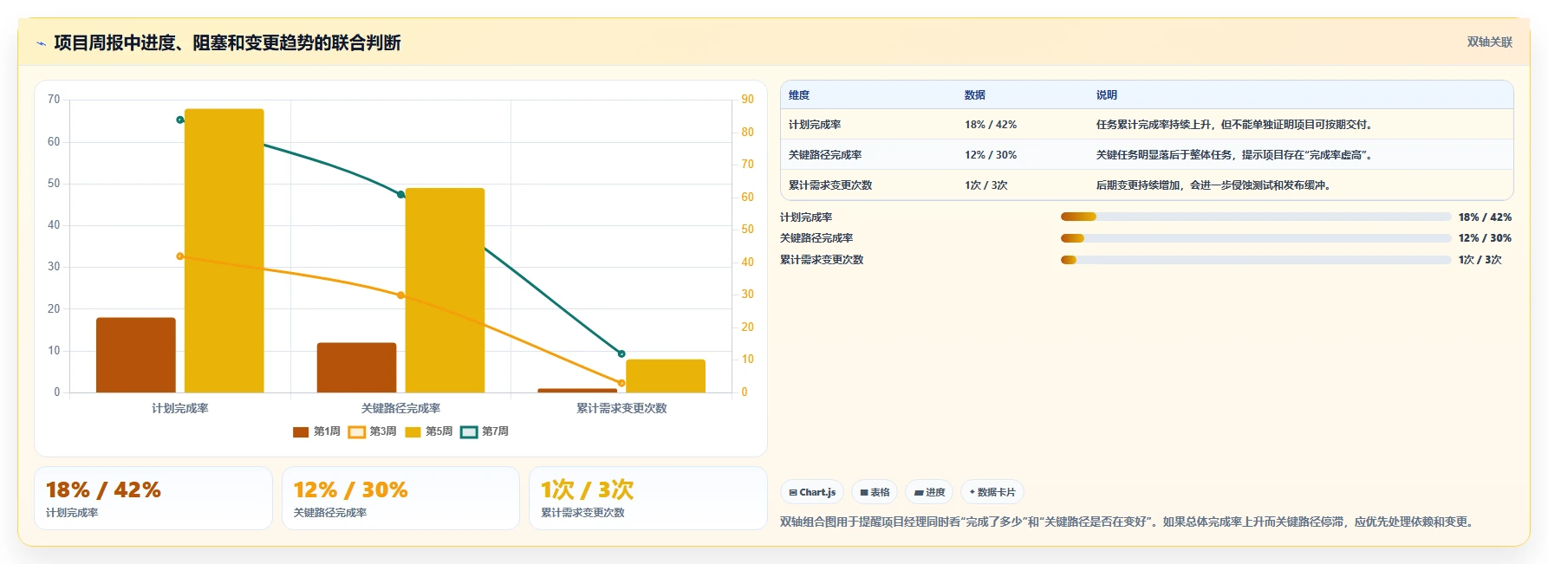Click the footer note starting 双轴组合图用于提醒
The image size is (1548, 564).
[x=1128, y=522]
